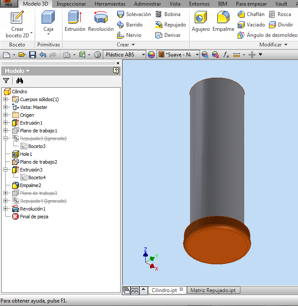This screenshot has height=306, width=298.
Task: Select the Rosca thread tool
Action: [280, 14]
